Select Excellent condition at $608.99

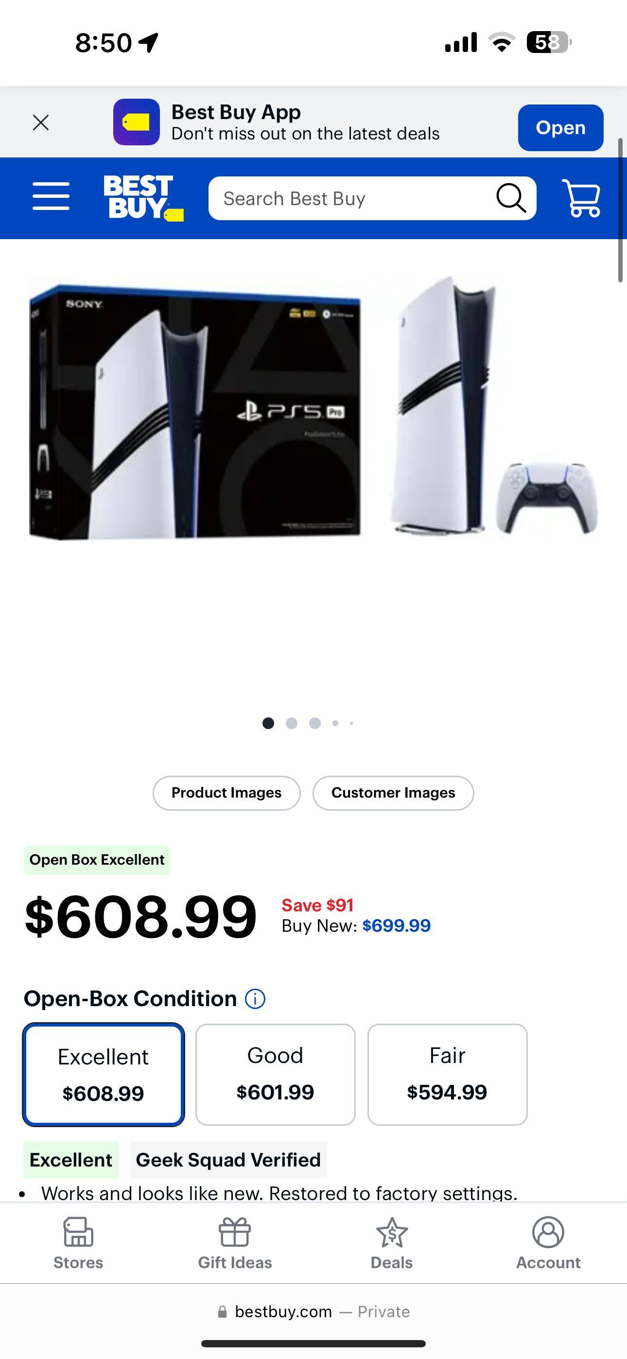(x=104, y=1075)
